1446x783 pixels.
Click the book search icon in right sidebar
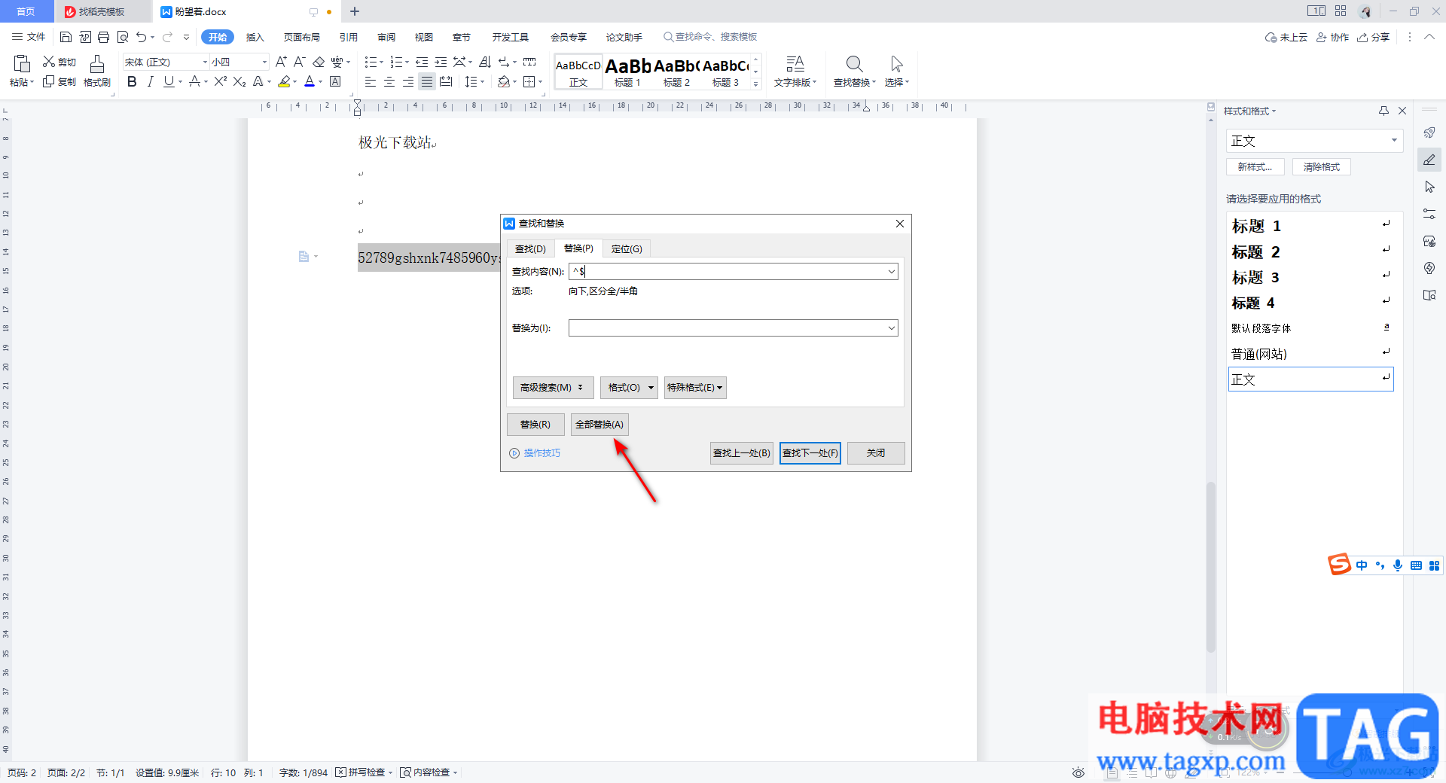1429,295
